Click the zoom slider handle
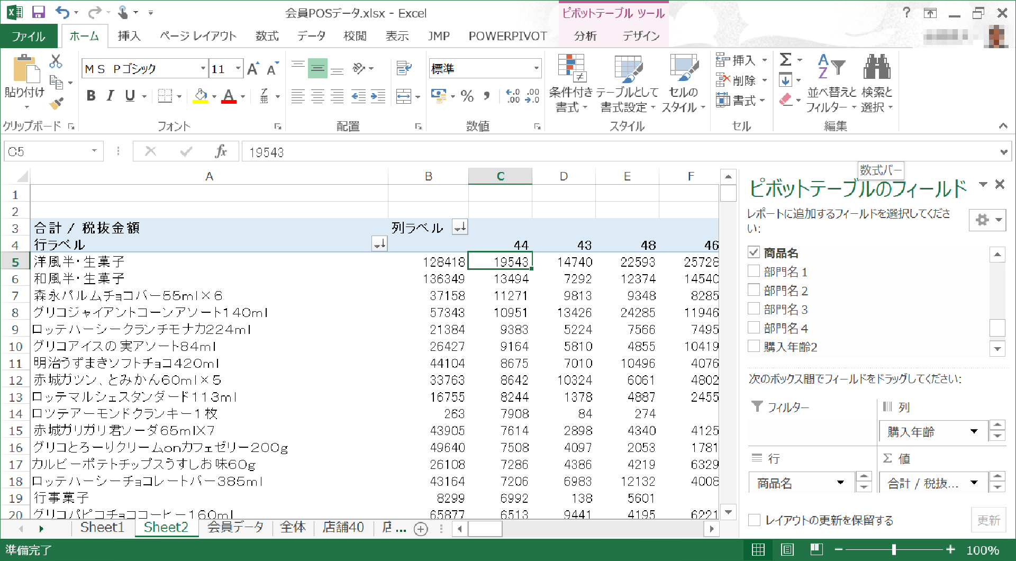 [x=894, y=549]
